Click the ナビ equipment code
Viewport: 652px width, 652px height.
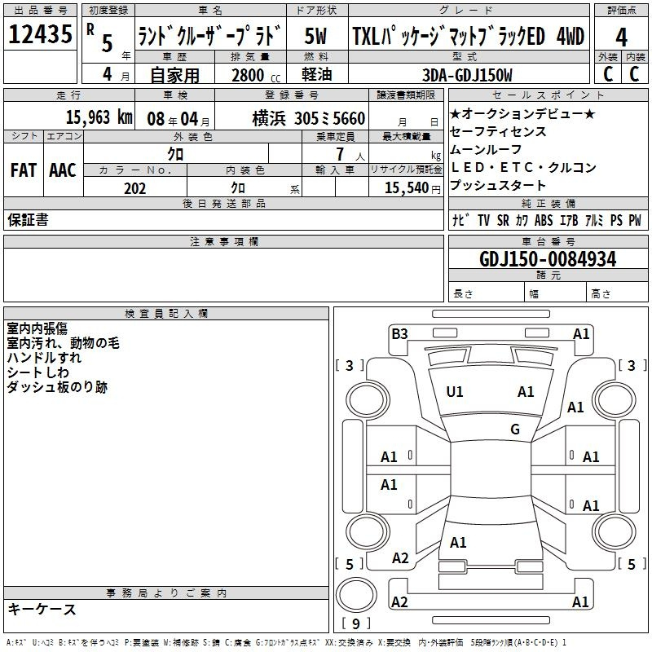(x=461, y=220)
